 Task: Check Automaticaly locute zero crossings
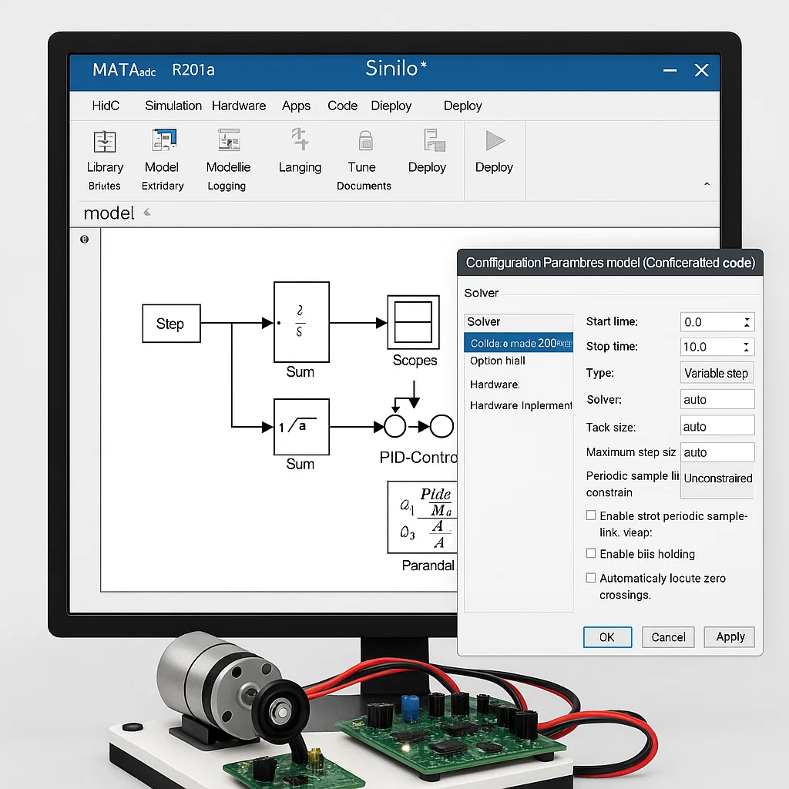[x=591, y=577]
